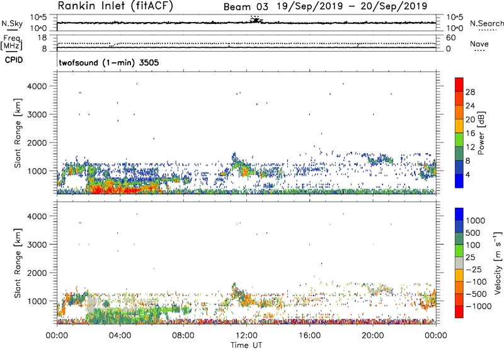
Task: Click the red bottom segment of Velocity colorbar
Action: (x=459, y=312)
